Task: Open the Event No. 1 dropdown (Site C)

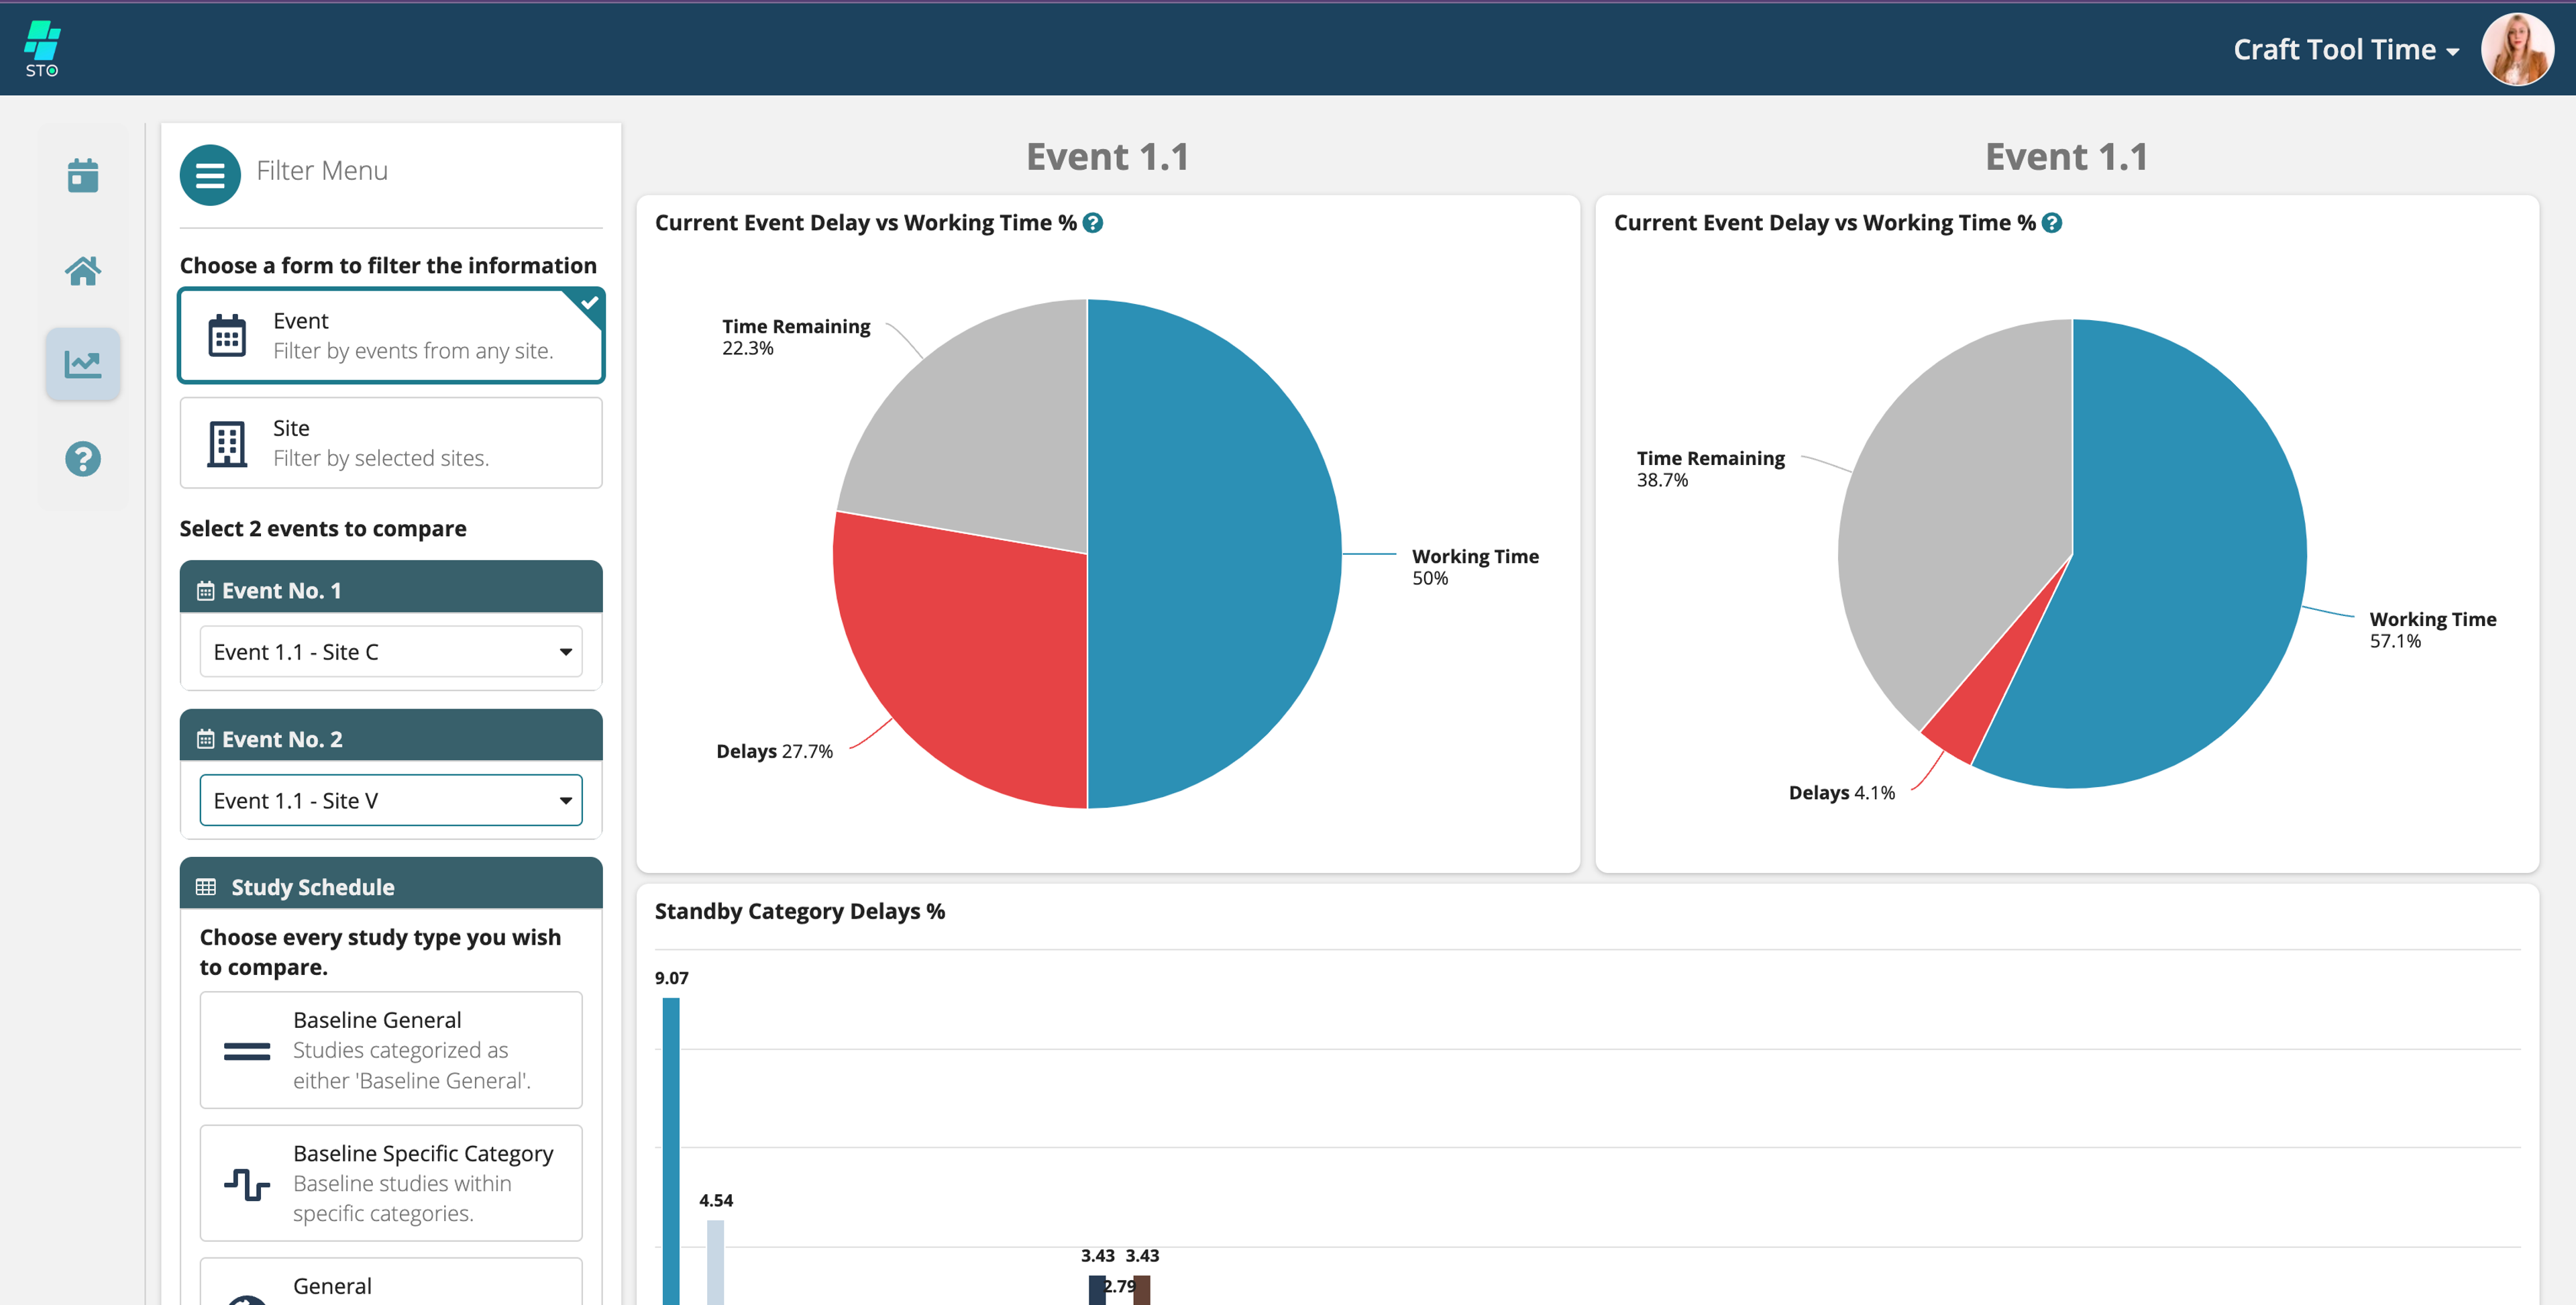Action: click(391, 652)
